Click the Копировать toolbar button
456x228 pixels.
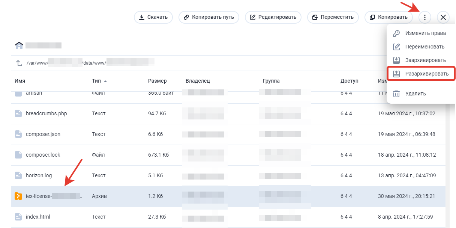point(388,17)
